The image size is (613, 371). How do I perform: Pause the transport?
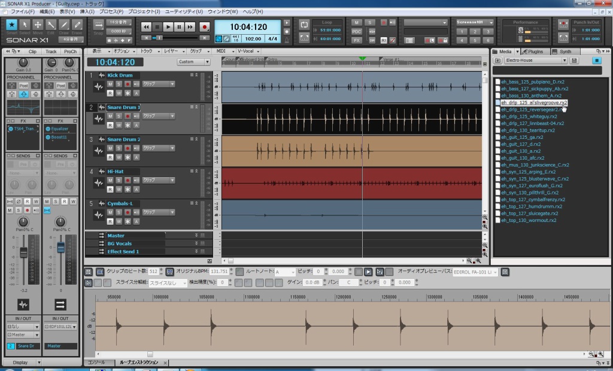179,26
